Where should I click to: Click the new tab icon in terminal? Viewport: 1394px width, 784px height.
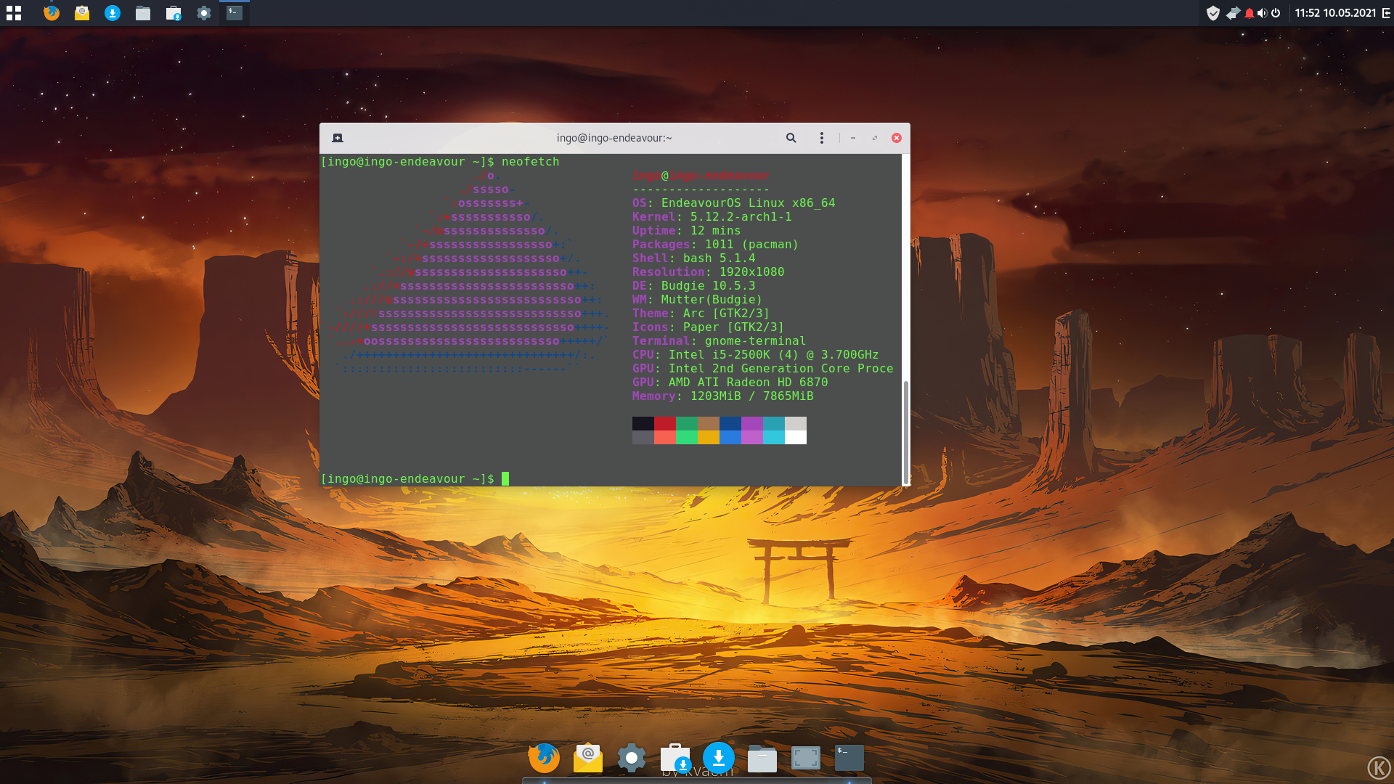pos(338,138)
